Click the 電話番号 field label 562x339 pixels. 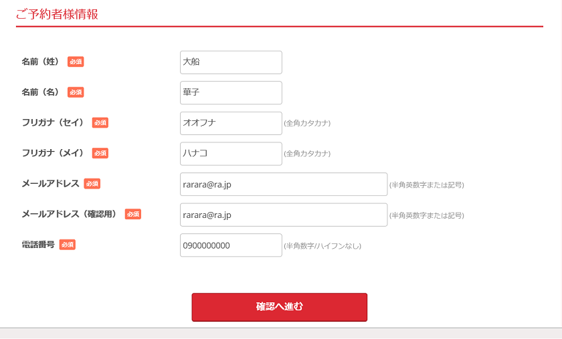point(38,245)
